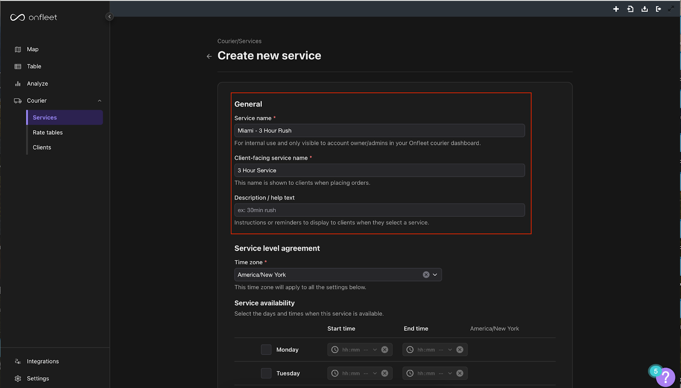Clear the America/New York time zone selection
This screenshot has height=388, width=681.
(x=426, y=275)
